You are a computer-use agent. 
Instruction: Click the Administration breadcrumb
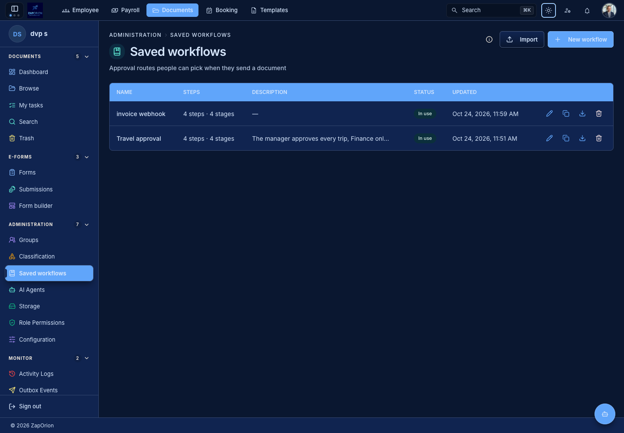(x=135, y=35)
